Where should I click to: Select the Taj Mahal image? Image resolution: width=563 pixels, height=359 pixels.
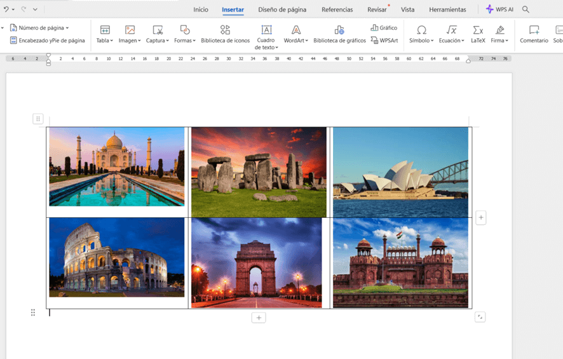pos(117,166)
